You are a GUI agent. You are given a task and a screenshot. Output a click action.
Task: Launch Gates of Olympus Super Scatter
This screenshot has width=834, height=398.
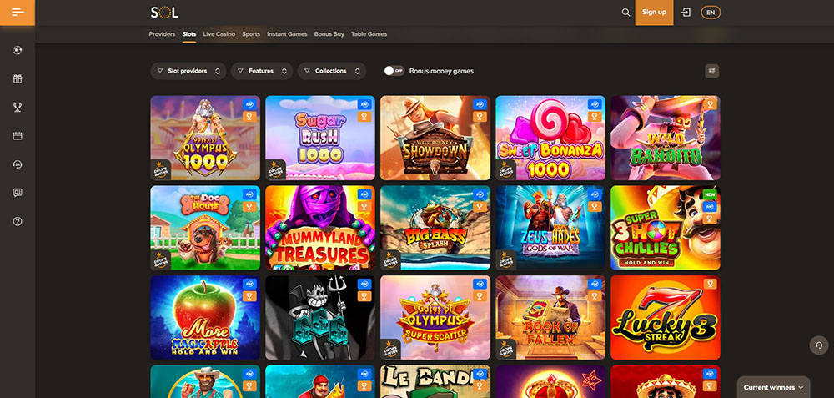pyautogui.click(x=435, y=318)
